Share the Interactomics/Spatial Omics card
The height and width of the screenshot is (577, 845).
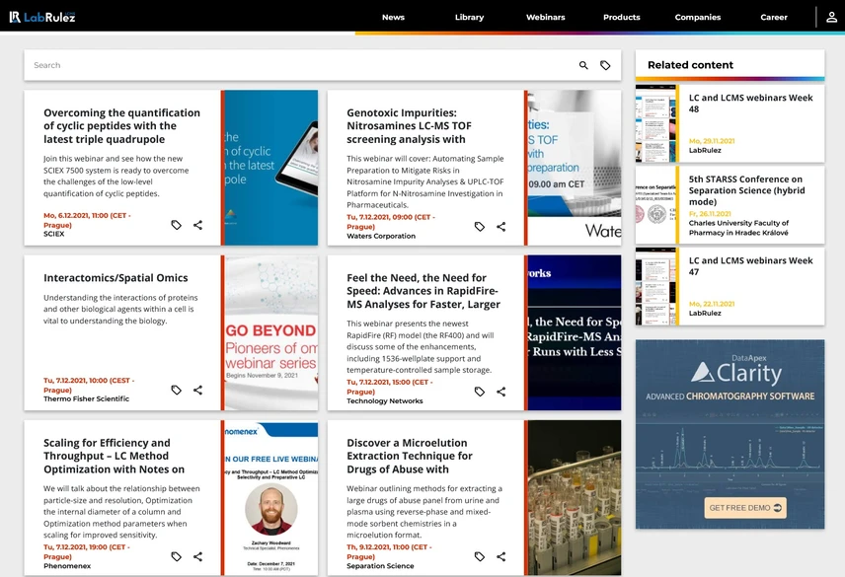coord(197,390)
